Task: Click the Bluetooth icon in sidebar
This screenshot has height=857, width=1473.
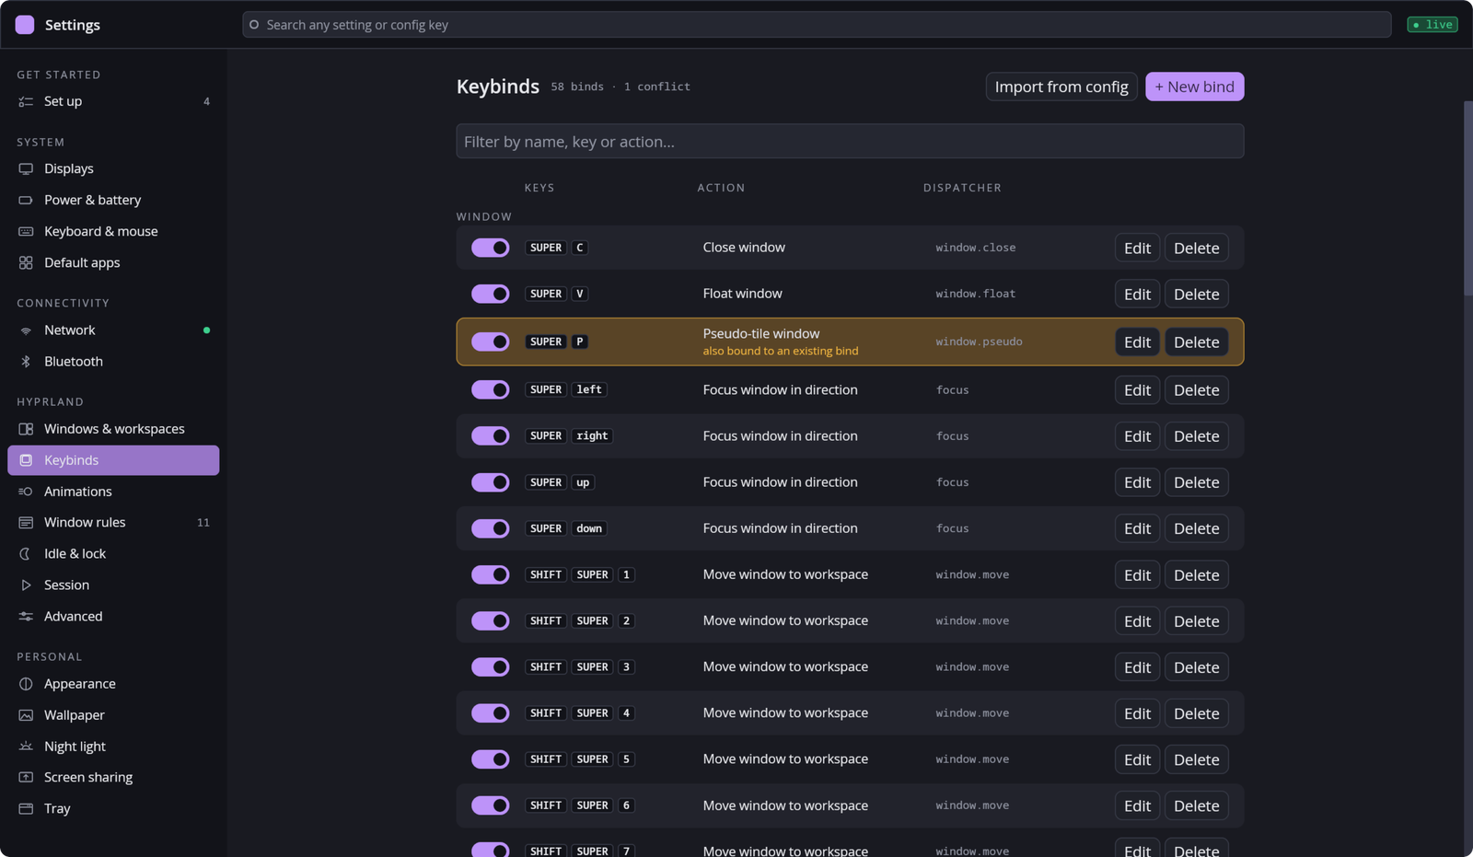Action: pos(26,362)
